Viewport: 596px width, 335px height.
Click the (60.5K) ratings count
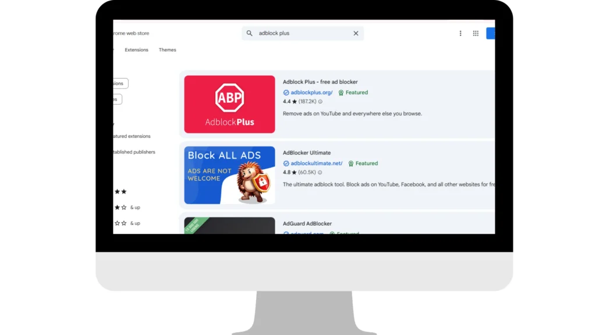307,172
